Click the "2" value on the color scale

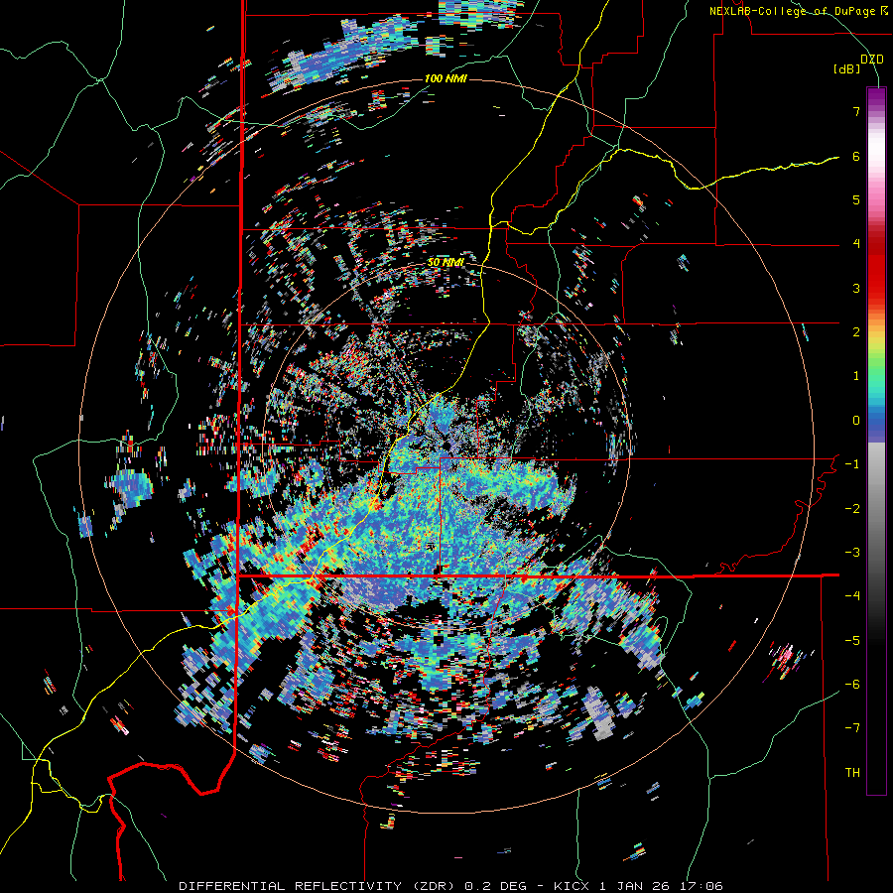point(856,332)
